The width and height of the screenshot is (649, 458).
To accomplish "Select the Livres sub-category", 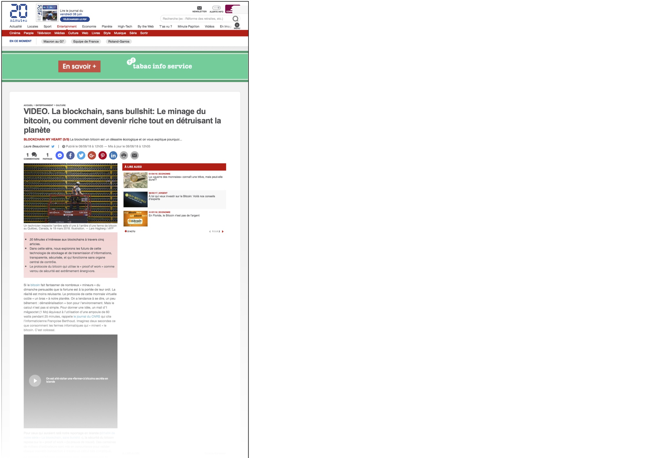I will coord(96,33).
